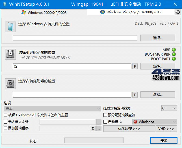Click the install drive path input field
182x148 pixels.
point(72,95)
